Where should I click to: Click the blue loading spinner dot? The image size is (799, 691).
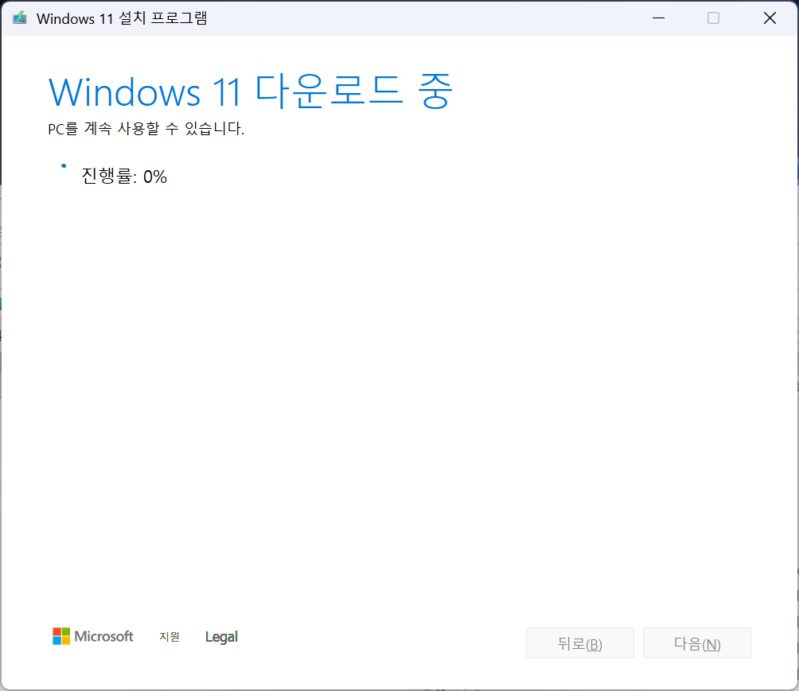[x=64, y=165]
